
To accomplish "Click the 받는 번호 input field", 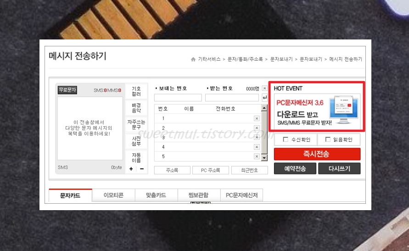I will 232,98.
